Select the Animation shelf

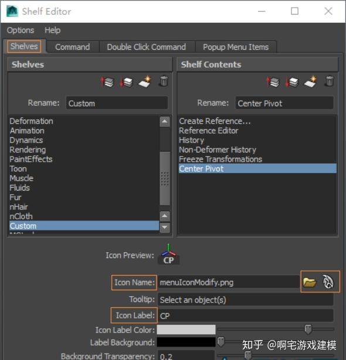tap(84, 131)
